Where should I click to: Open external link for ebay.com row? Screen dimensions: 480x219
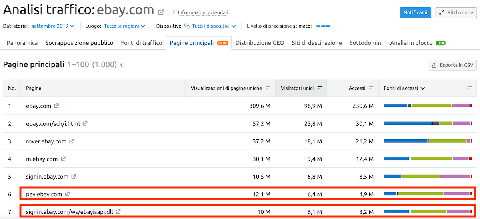56,106
